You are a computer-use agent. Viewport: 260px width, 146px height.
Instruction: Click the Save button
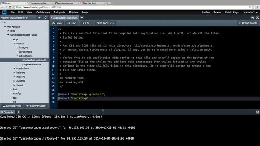(x=57, y=23)
